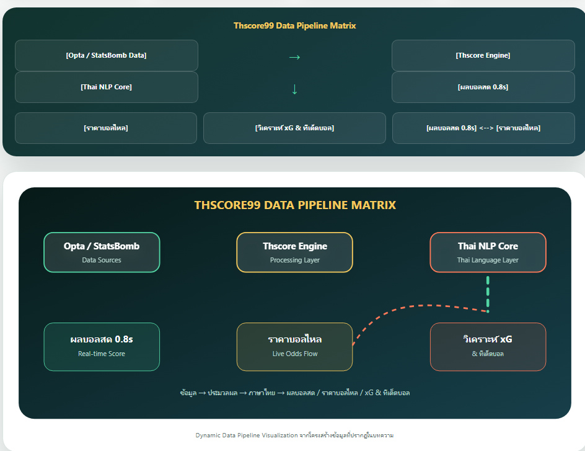Click the THSCORE99 DATA PIPELINE MATRIX heading
This screenshot has width=585, height=451.
click(x=295, y=205)
